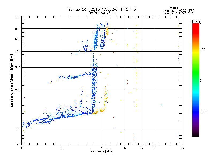The image size is (214, 161).
Task: Click the x-axis tick label "2"
Action: (62, 148)
